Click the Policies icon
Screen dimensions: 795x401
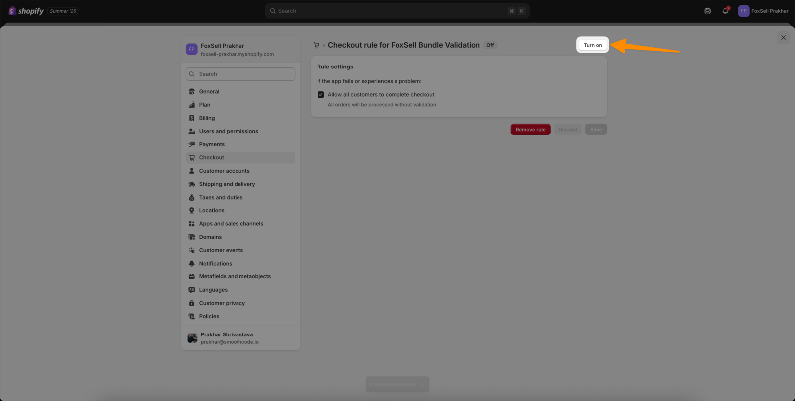point(192,316)
